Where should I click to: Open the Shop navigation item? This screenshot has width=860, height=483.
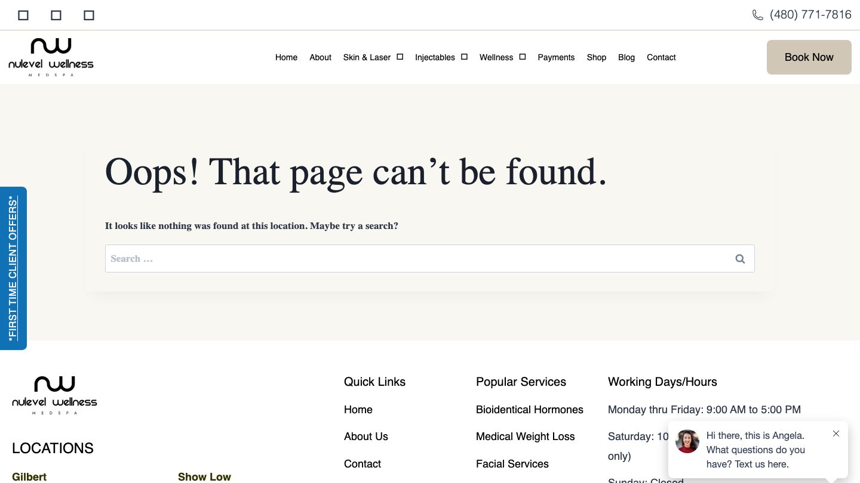coord(596,57)
